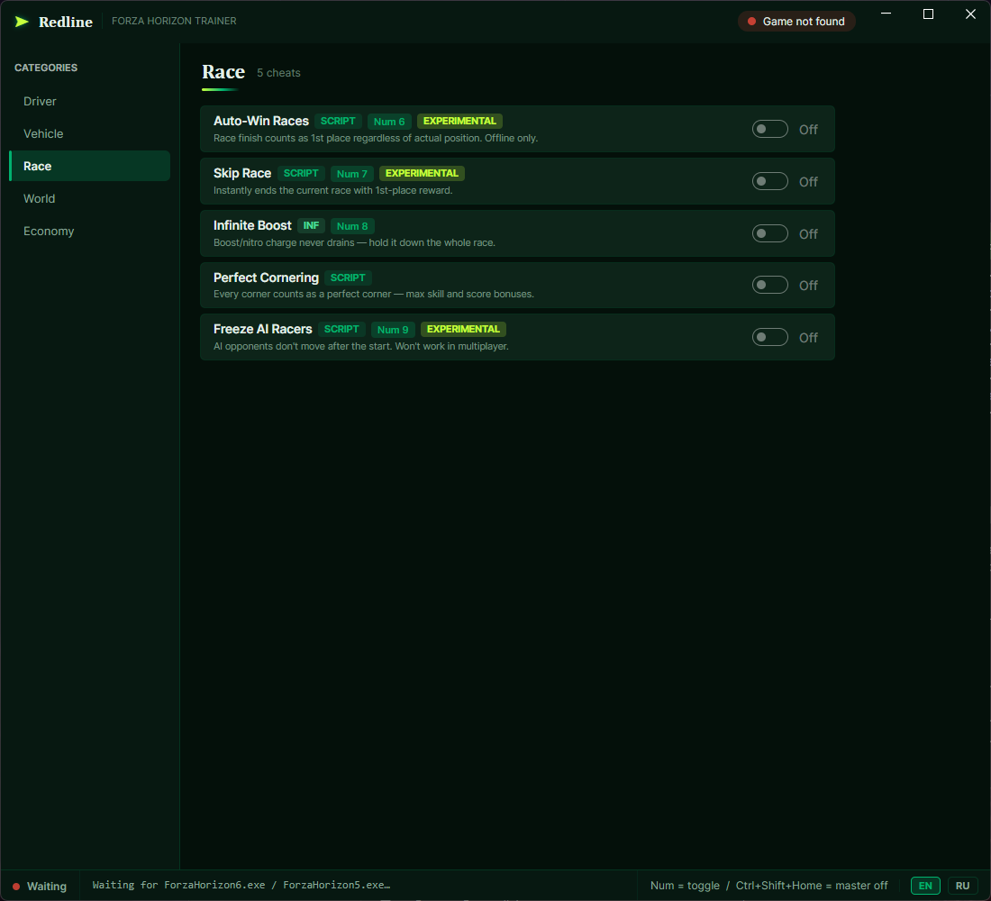Image resolution: width=991 pixels, height=901 pixels.
Task: Click the Freeze AI Racers title
Action: (x=263, y=329)
